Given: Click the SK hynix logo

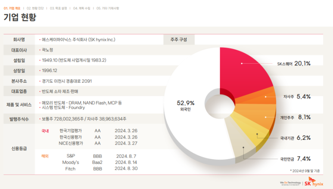Looking at the screenshot, I should [314, 182].
